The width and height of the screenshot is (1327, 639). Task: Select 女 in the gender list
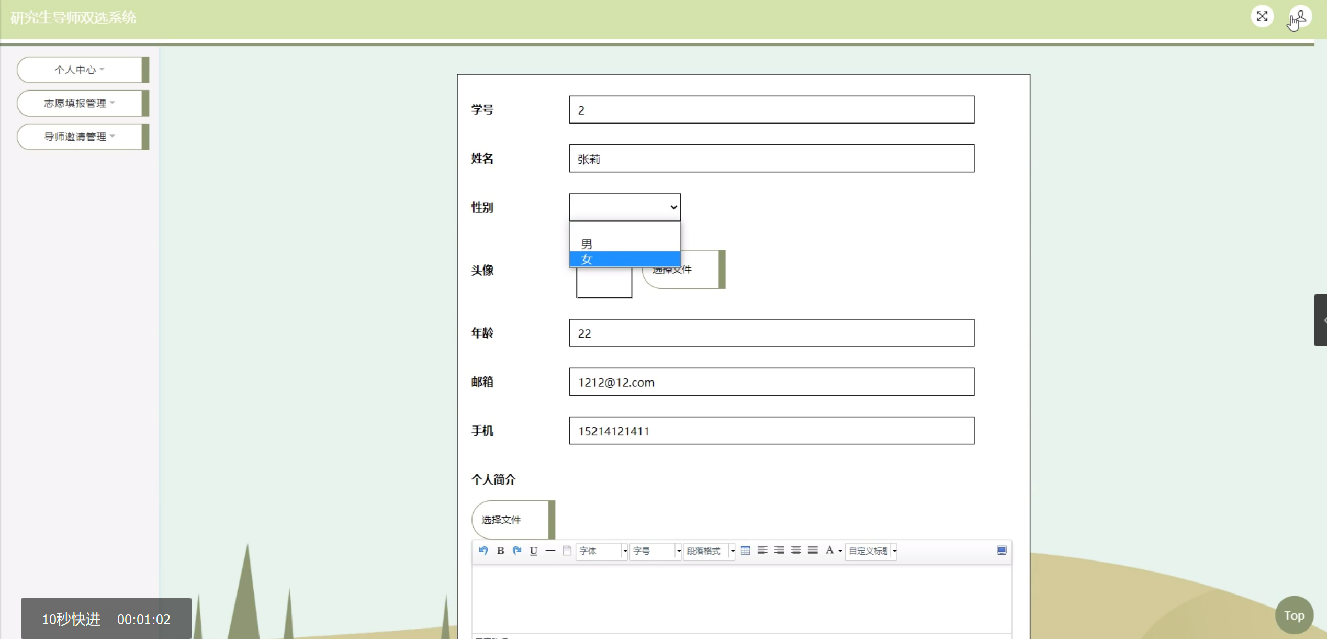pyautogui.click(x=625, y=259)
